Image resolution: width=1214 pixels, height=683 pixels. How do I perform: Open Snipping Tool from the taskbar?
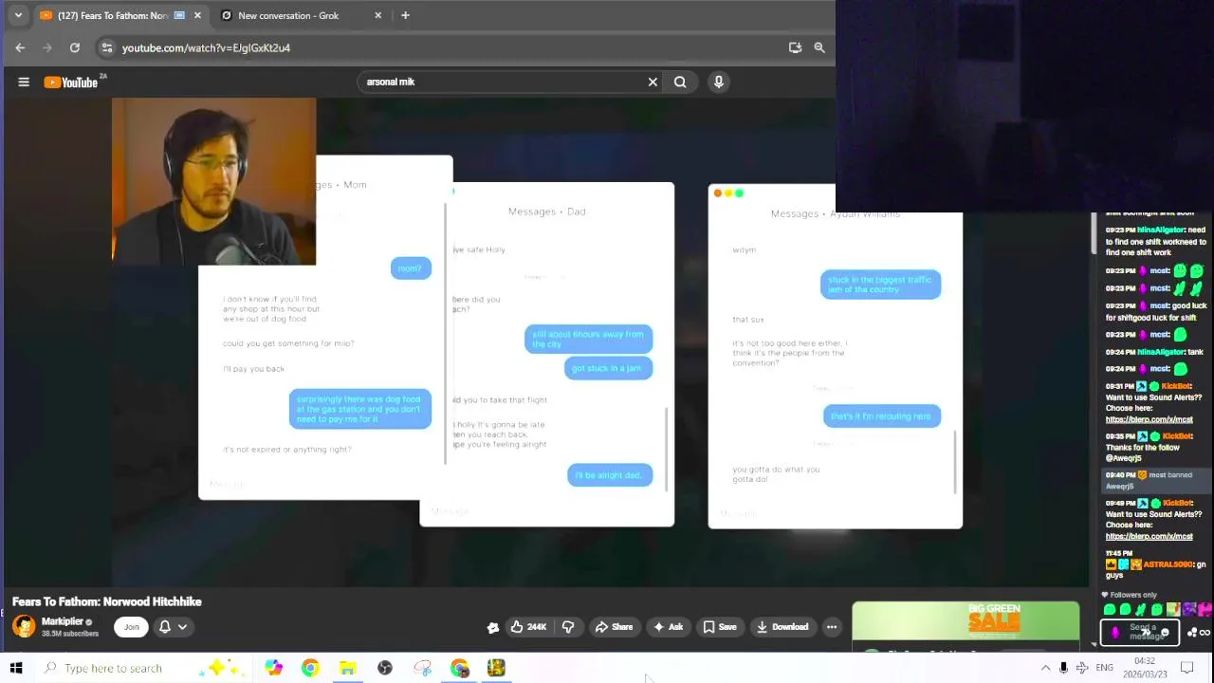(422, 668)
